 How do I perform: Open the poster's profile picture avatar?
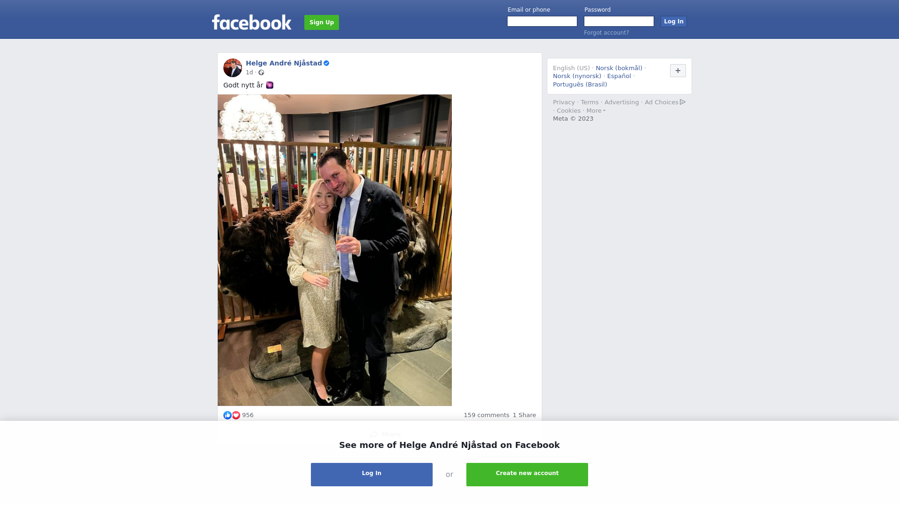[x=233, y=68]
